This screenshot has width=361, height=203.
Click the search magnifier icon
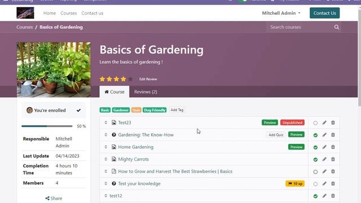(x=337, y=27)
